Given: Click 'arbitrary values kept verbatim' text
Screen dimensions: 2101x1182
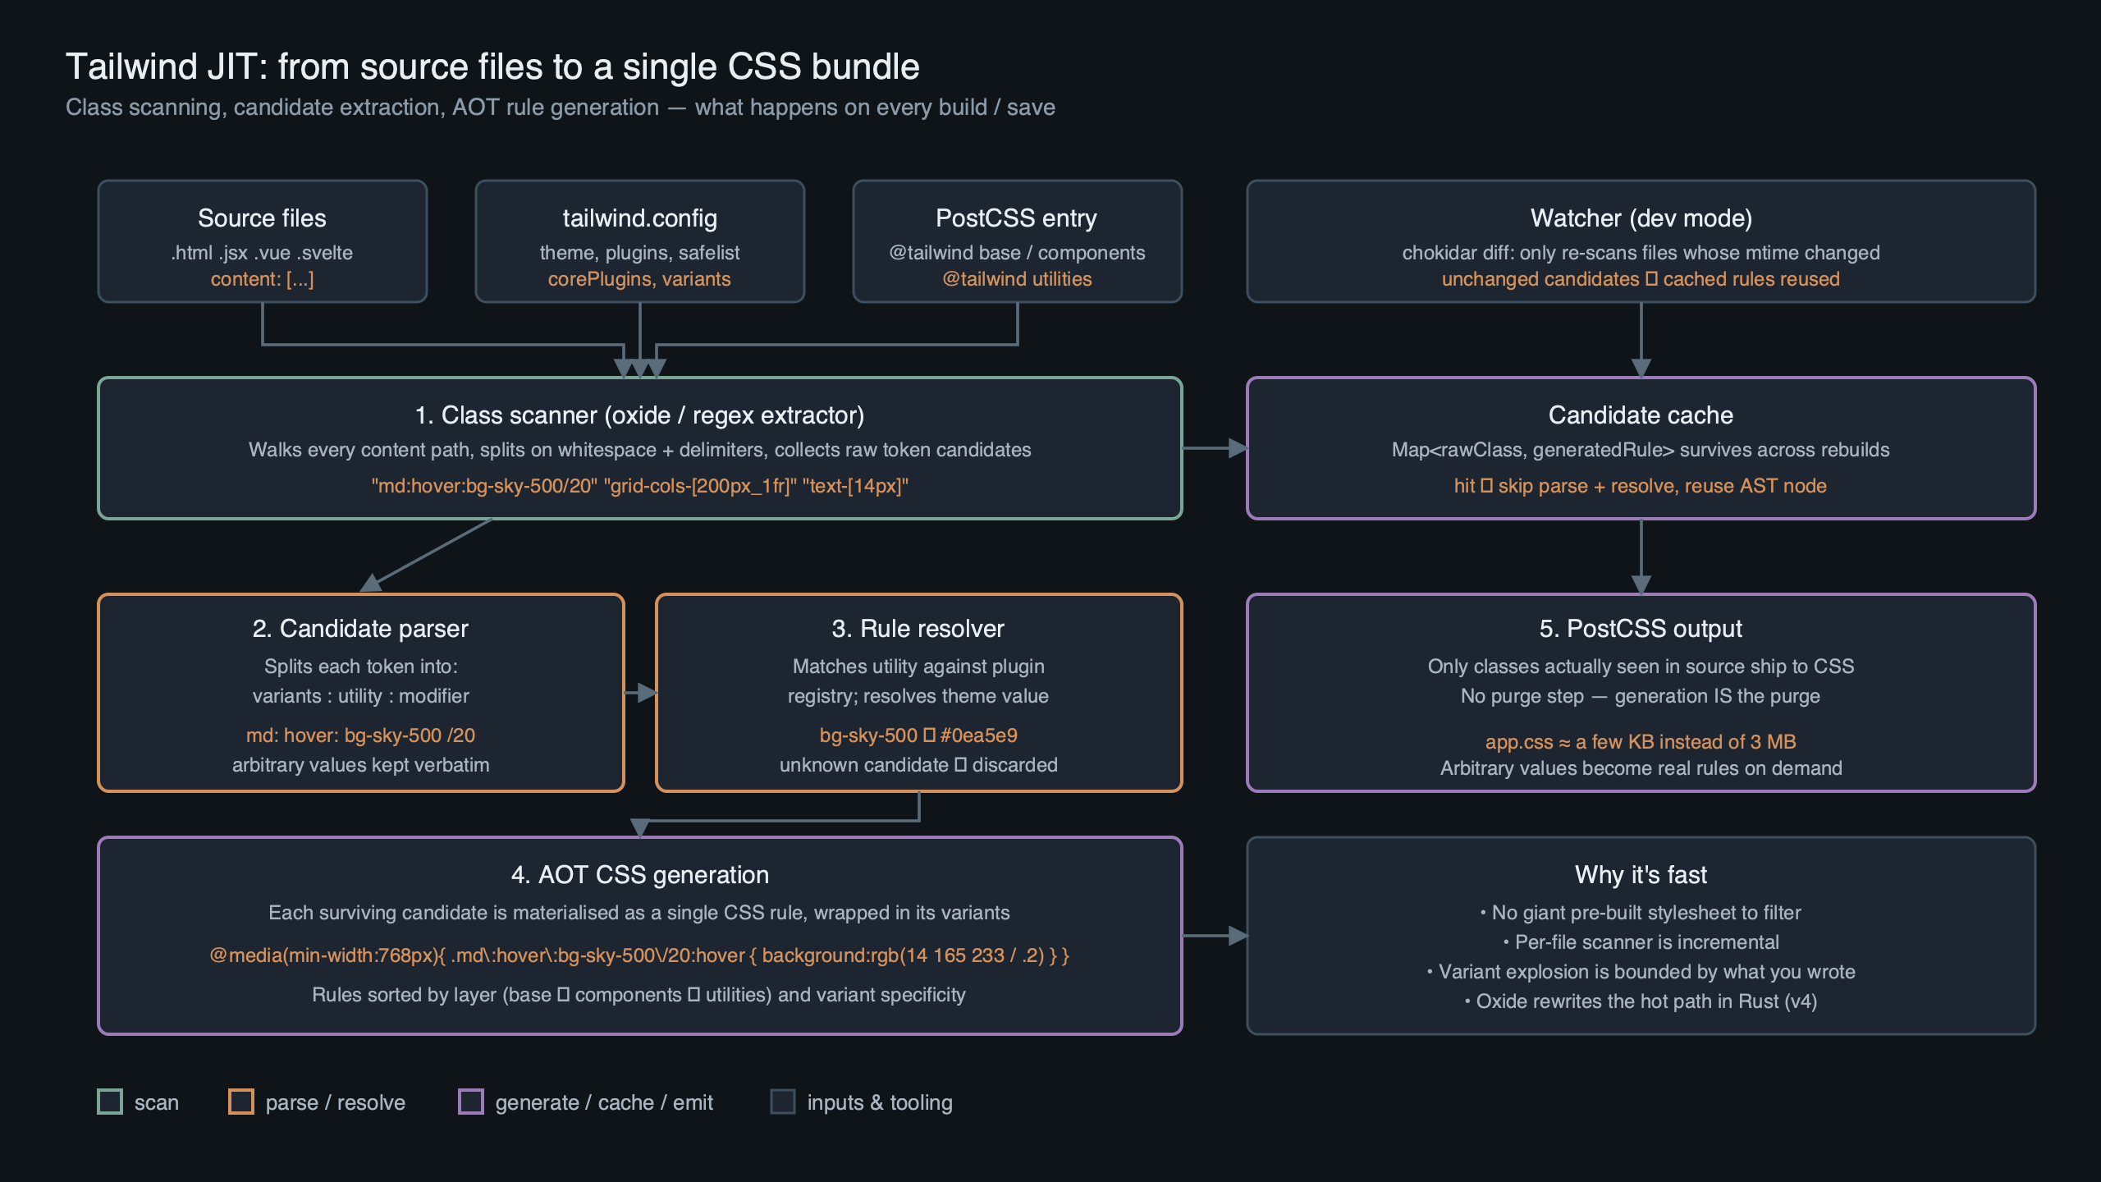Looking at the screenshot, I should click(x=360, y=765).
